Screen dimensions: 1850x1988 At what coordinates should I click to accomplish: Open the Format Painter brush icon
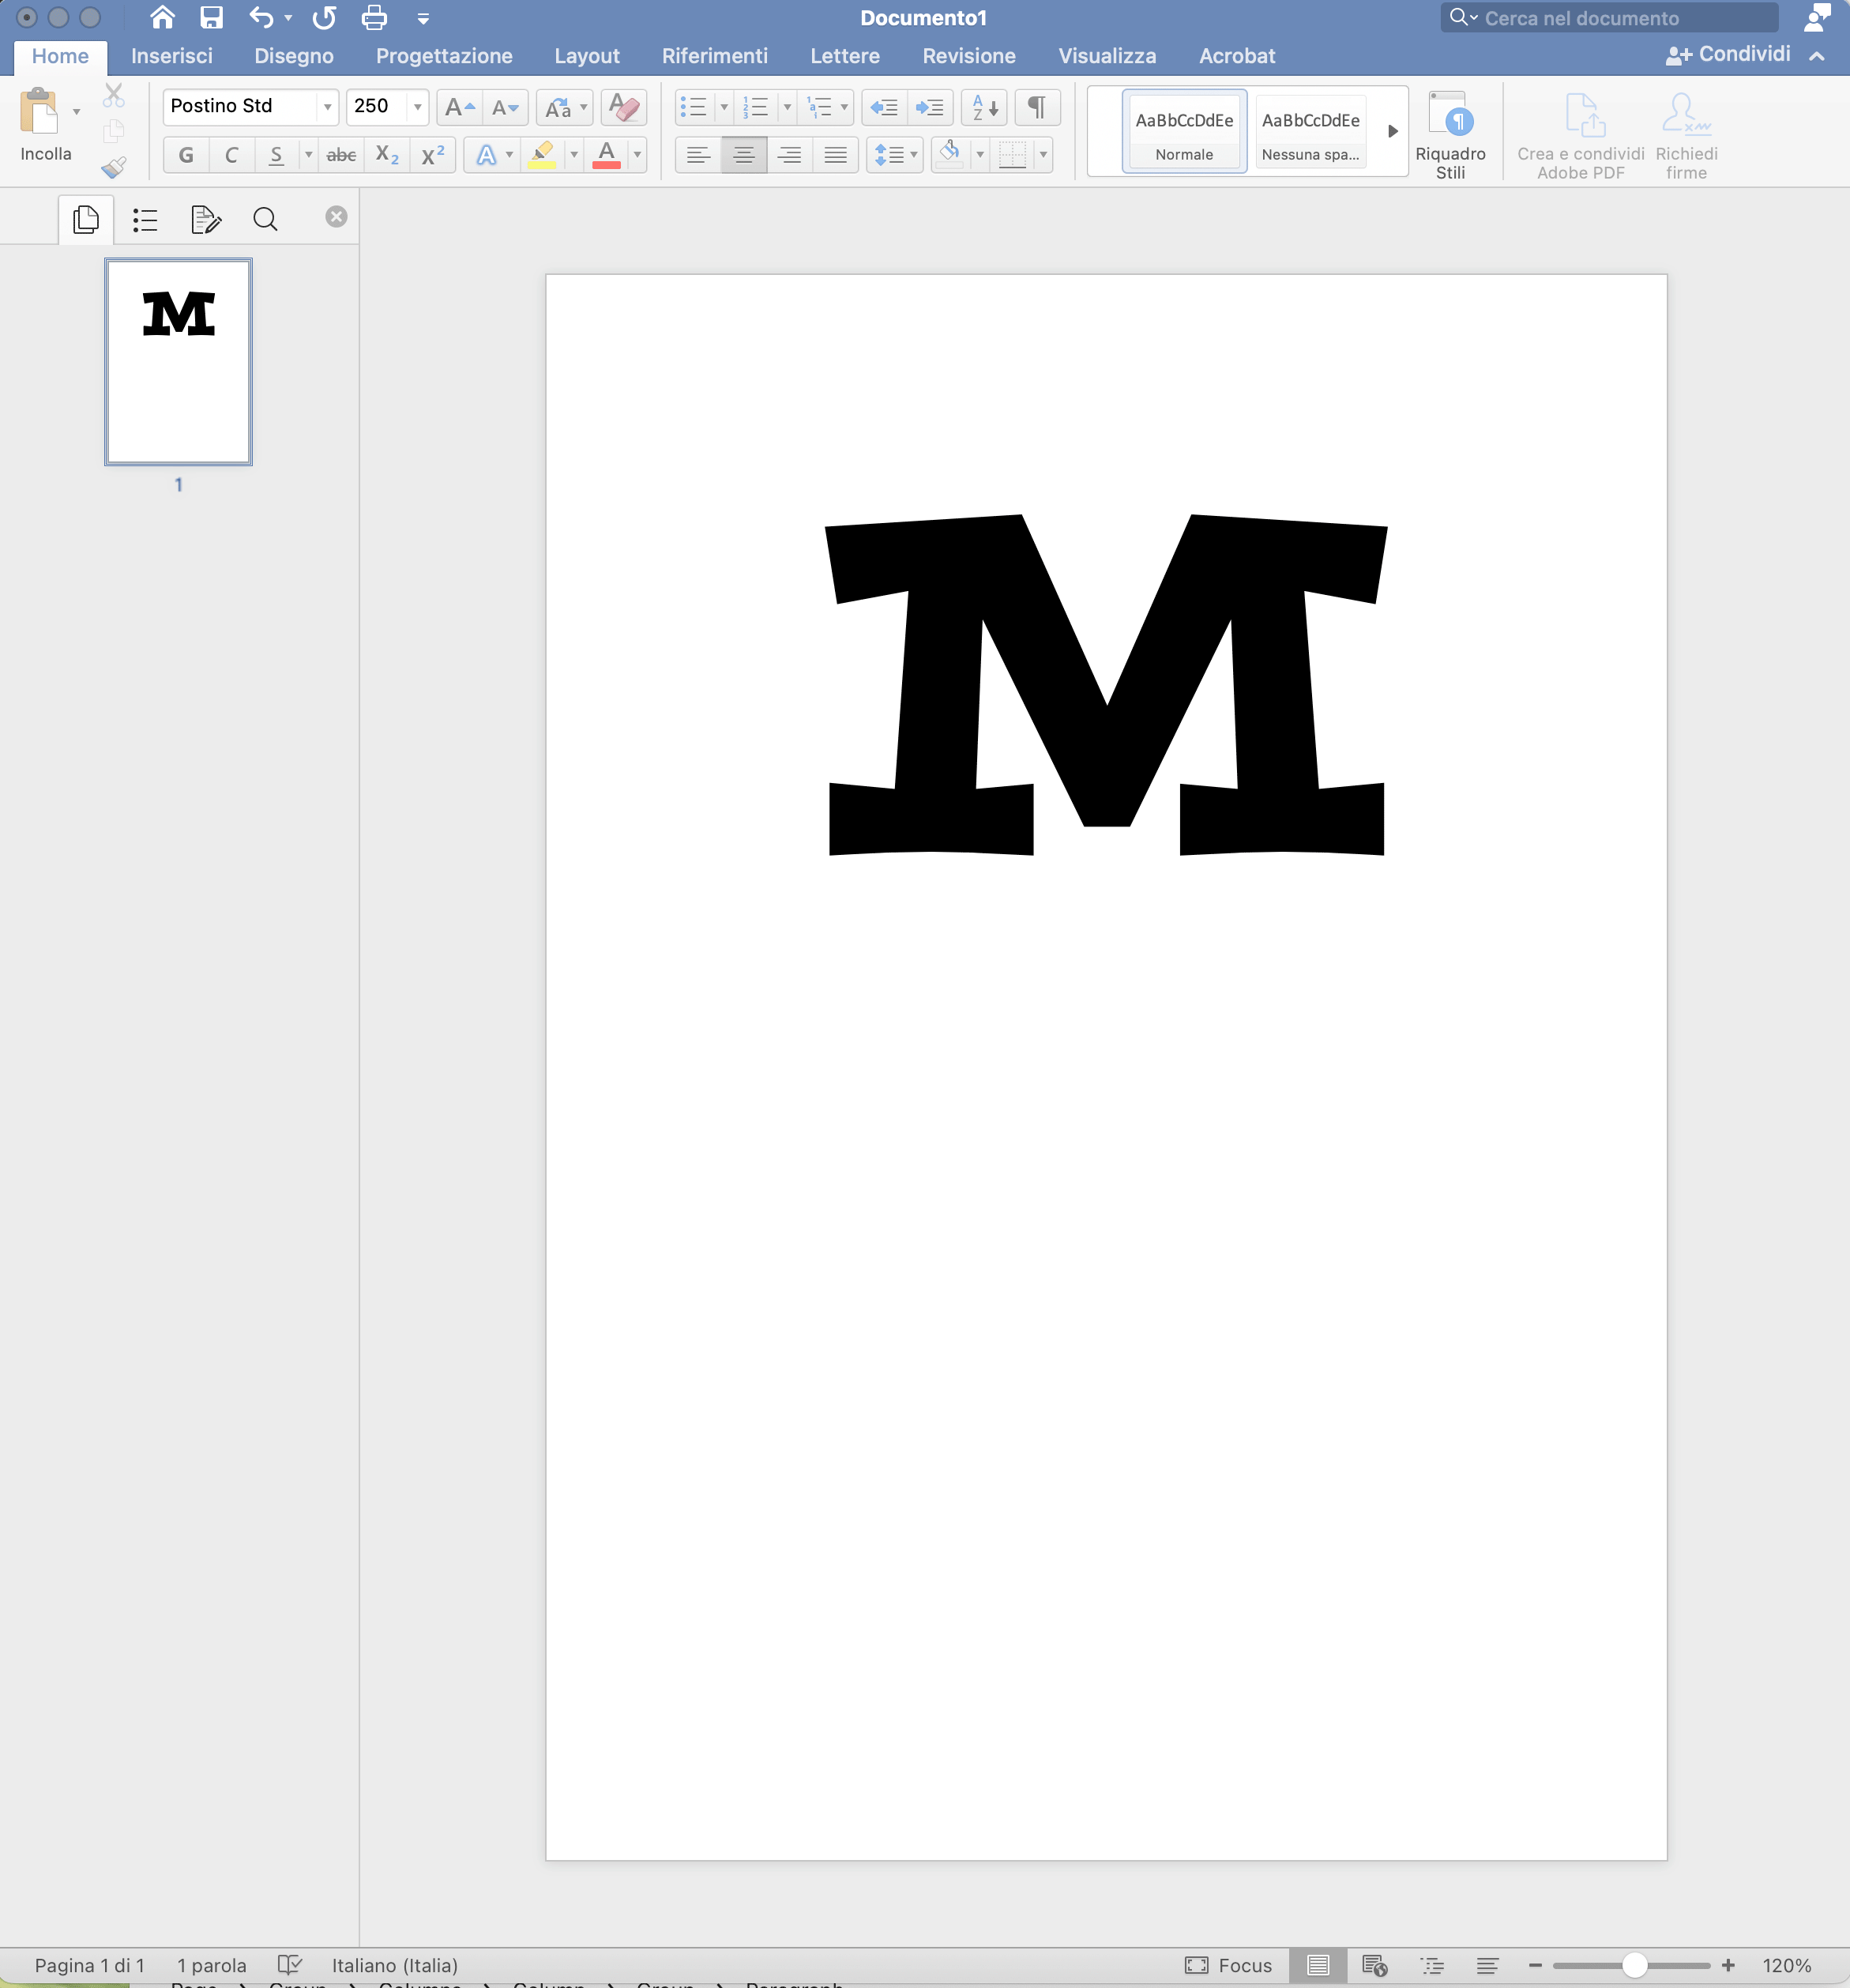[x=114, y=168]
